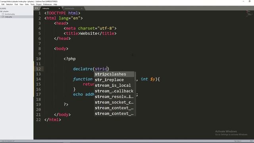Image resolution: width=254 pixels, height=143 pixels.
Task: Click the previous tab arrow
Action: click(x=35, y=8)
